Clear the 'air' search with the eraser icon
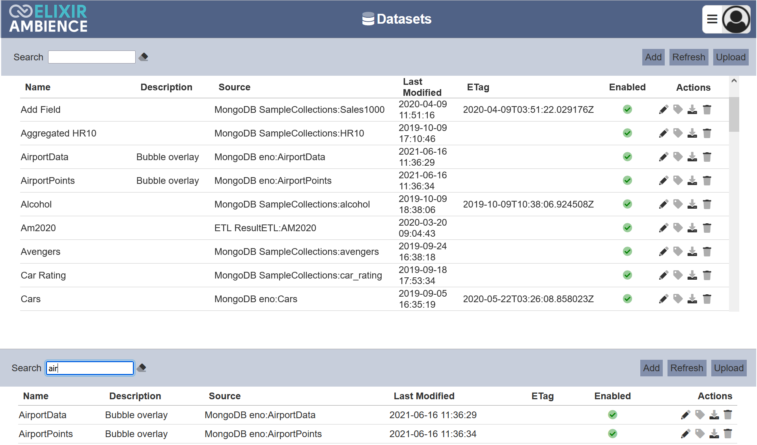The width and height of the screenshot is (757, 445). tap(142, 368)
